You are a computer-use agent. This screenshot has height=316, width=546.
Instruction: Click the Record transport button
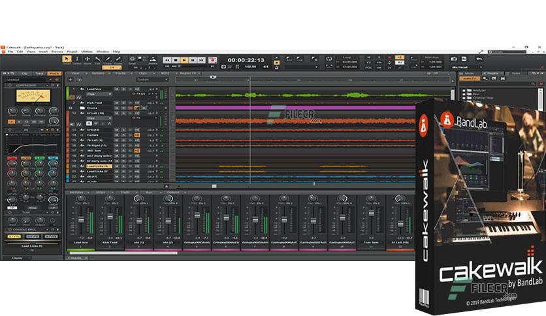[x=212, y=60]
